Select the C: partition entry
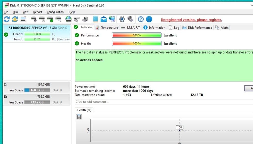 pyautogui.click(x=37, y=87)
